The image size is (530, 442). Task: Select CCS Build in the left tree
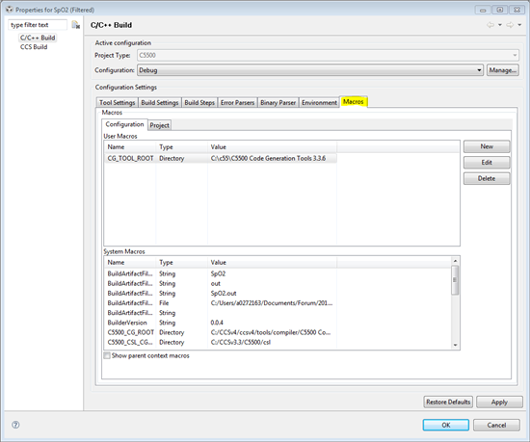click(x=34, y=47)
